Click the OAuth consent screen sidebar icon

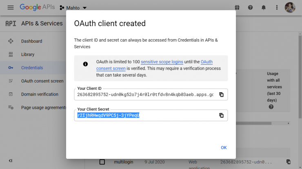coord(11,81)
